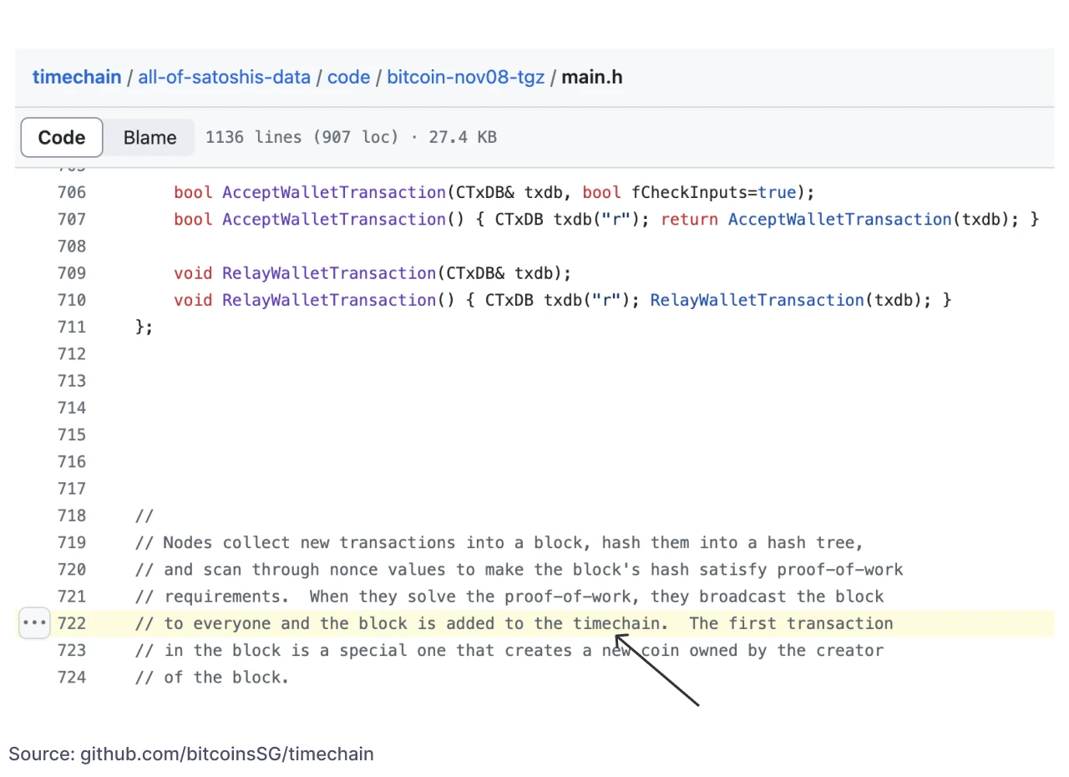The width and height of the screenshot is (1069, 777).
Task: Select line number 715
Action: (72, 434)
